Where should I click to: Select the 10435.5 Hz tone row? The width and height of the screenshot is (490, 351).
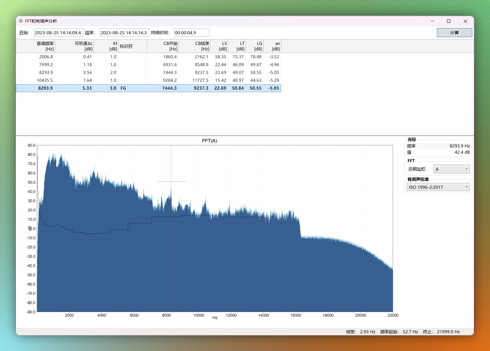click(x=45, y=80)
